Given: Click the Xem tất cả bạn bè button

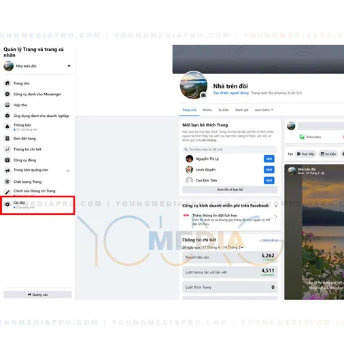Looking at the screenshot, I should point(230,190).
